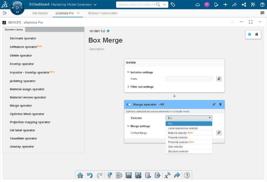Click the 3DS logo in the header

(x=5, y=5)
